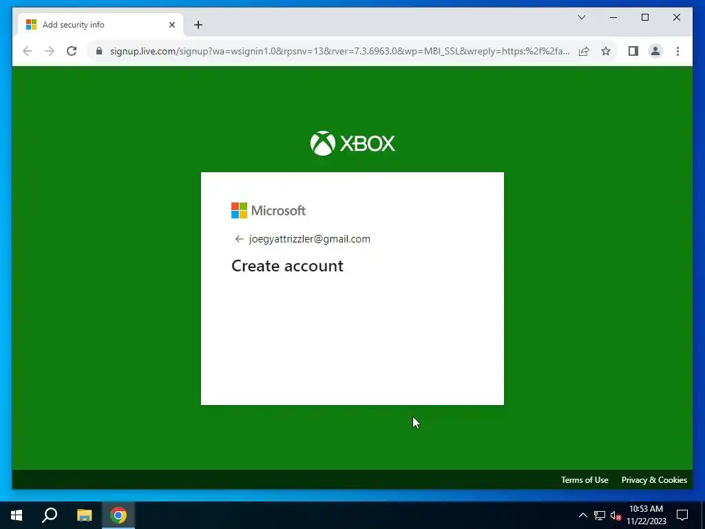Viewport: 705px width, 529px height.
Task: Open the tab search dropdown
Action: point(581,17)
